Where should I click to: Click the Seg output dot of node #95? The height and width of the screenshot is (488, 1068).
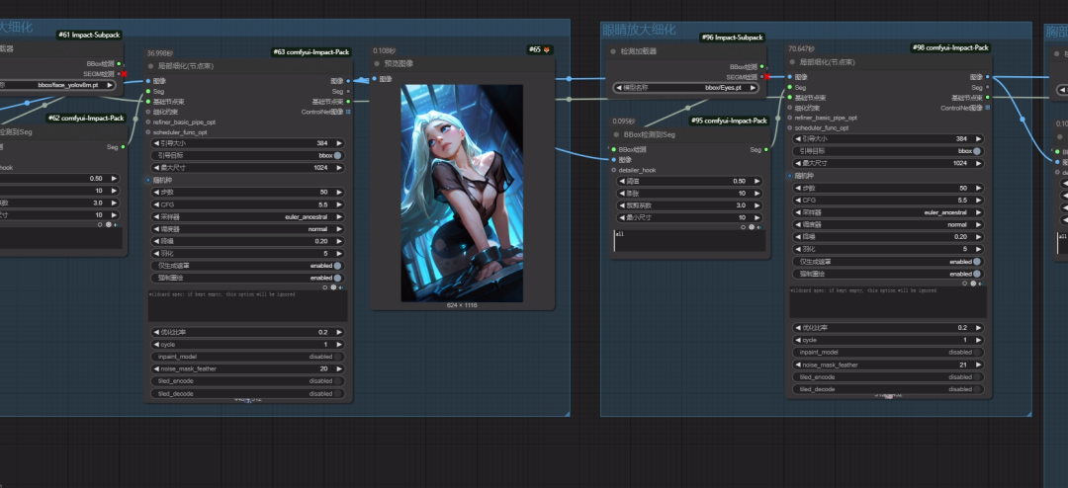766,150
